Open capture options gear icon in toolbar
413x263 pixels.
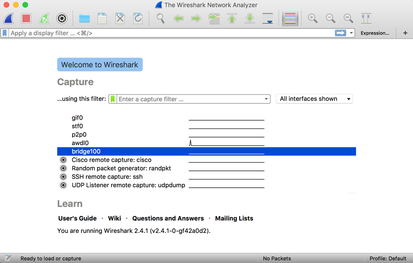(62, 19)
